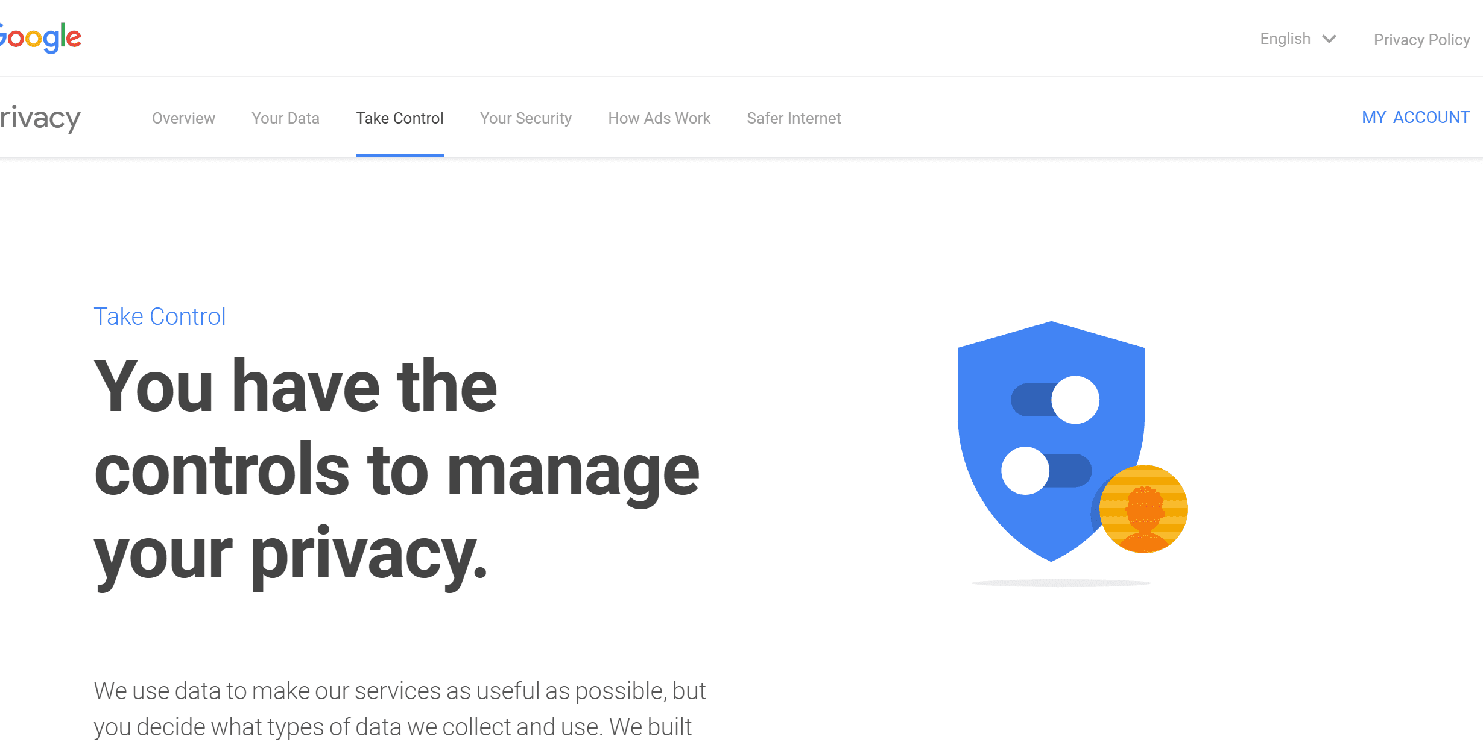
Task: Click the Privacy Policy link
Action: 1421,39
